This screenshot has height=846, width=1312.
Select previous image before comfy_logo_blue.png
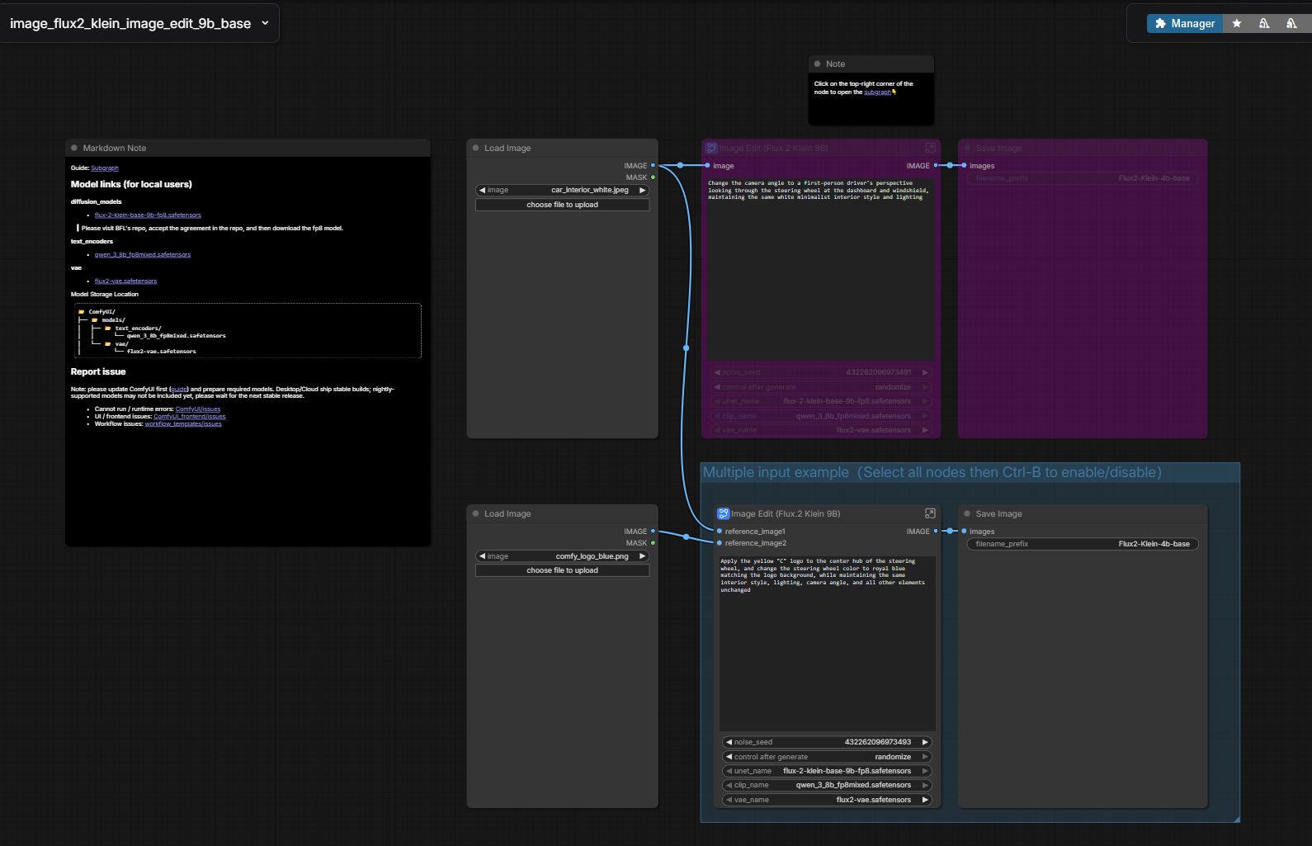point(483,556)
